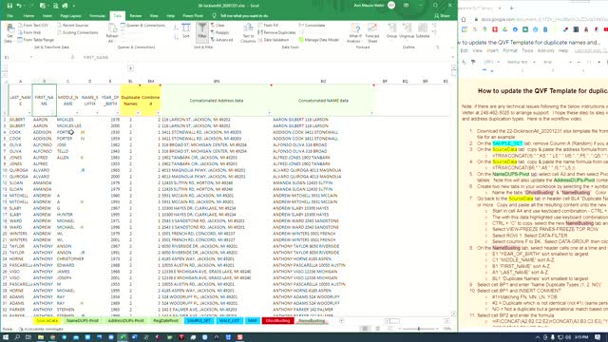
Task: Open What-If Analysis menu
Action: pos(354,33)
